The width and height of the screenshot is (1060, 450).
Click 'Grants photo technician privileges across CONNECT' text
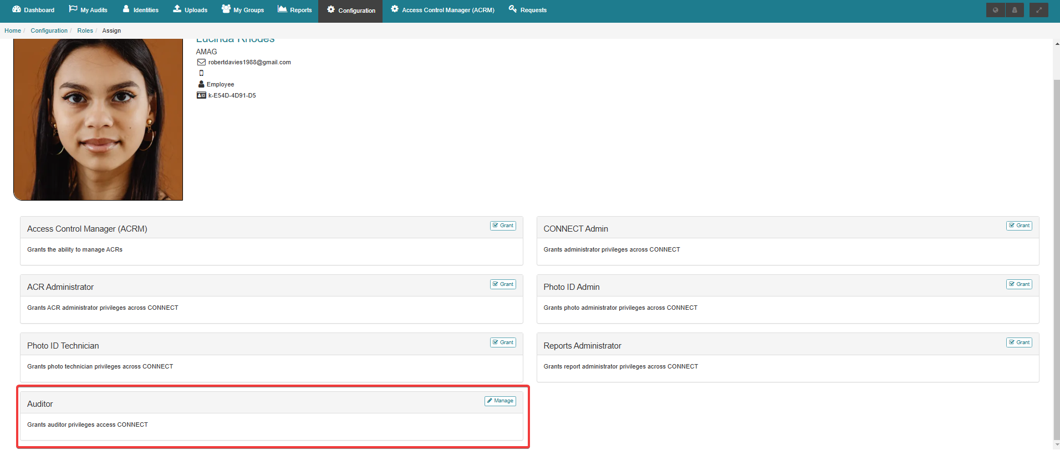point(100,366)
